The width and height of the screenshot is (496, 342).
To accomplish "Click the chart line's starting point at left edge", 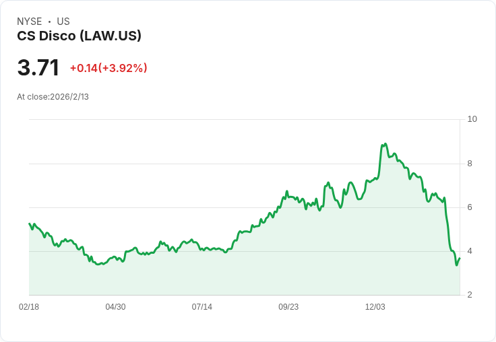I will (x=29, y=224).
